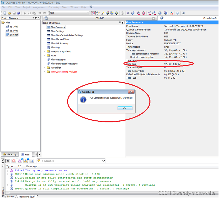The image size is (219, 198).
Task: Click OK in the Quartus II dialog
Action: (x=125, y=108)
